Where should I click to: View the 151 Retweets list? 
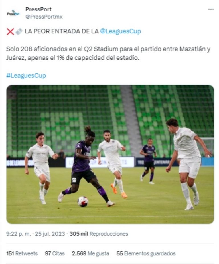22,253
